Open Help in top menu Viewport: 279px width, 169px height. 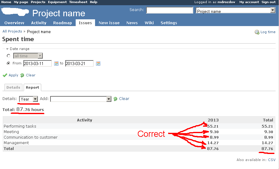click(94, 2)
